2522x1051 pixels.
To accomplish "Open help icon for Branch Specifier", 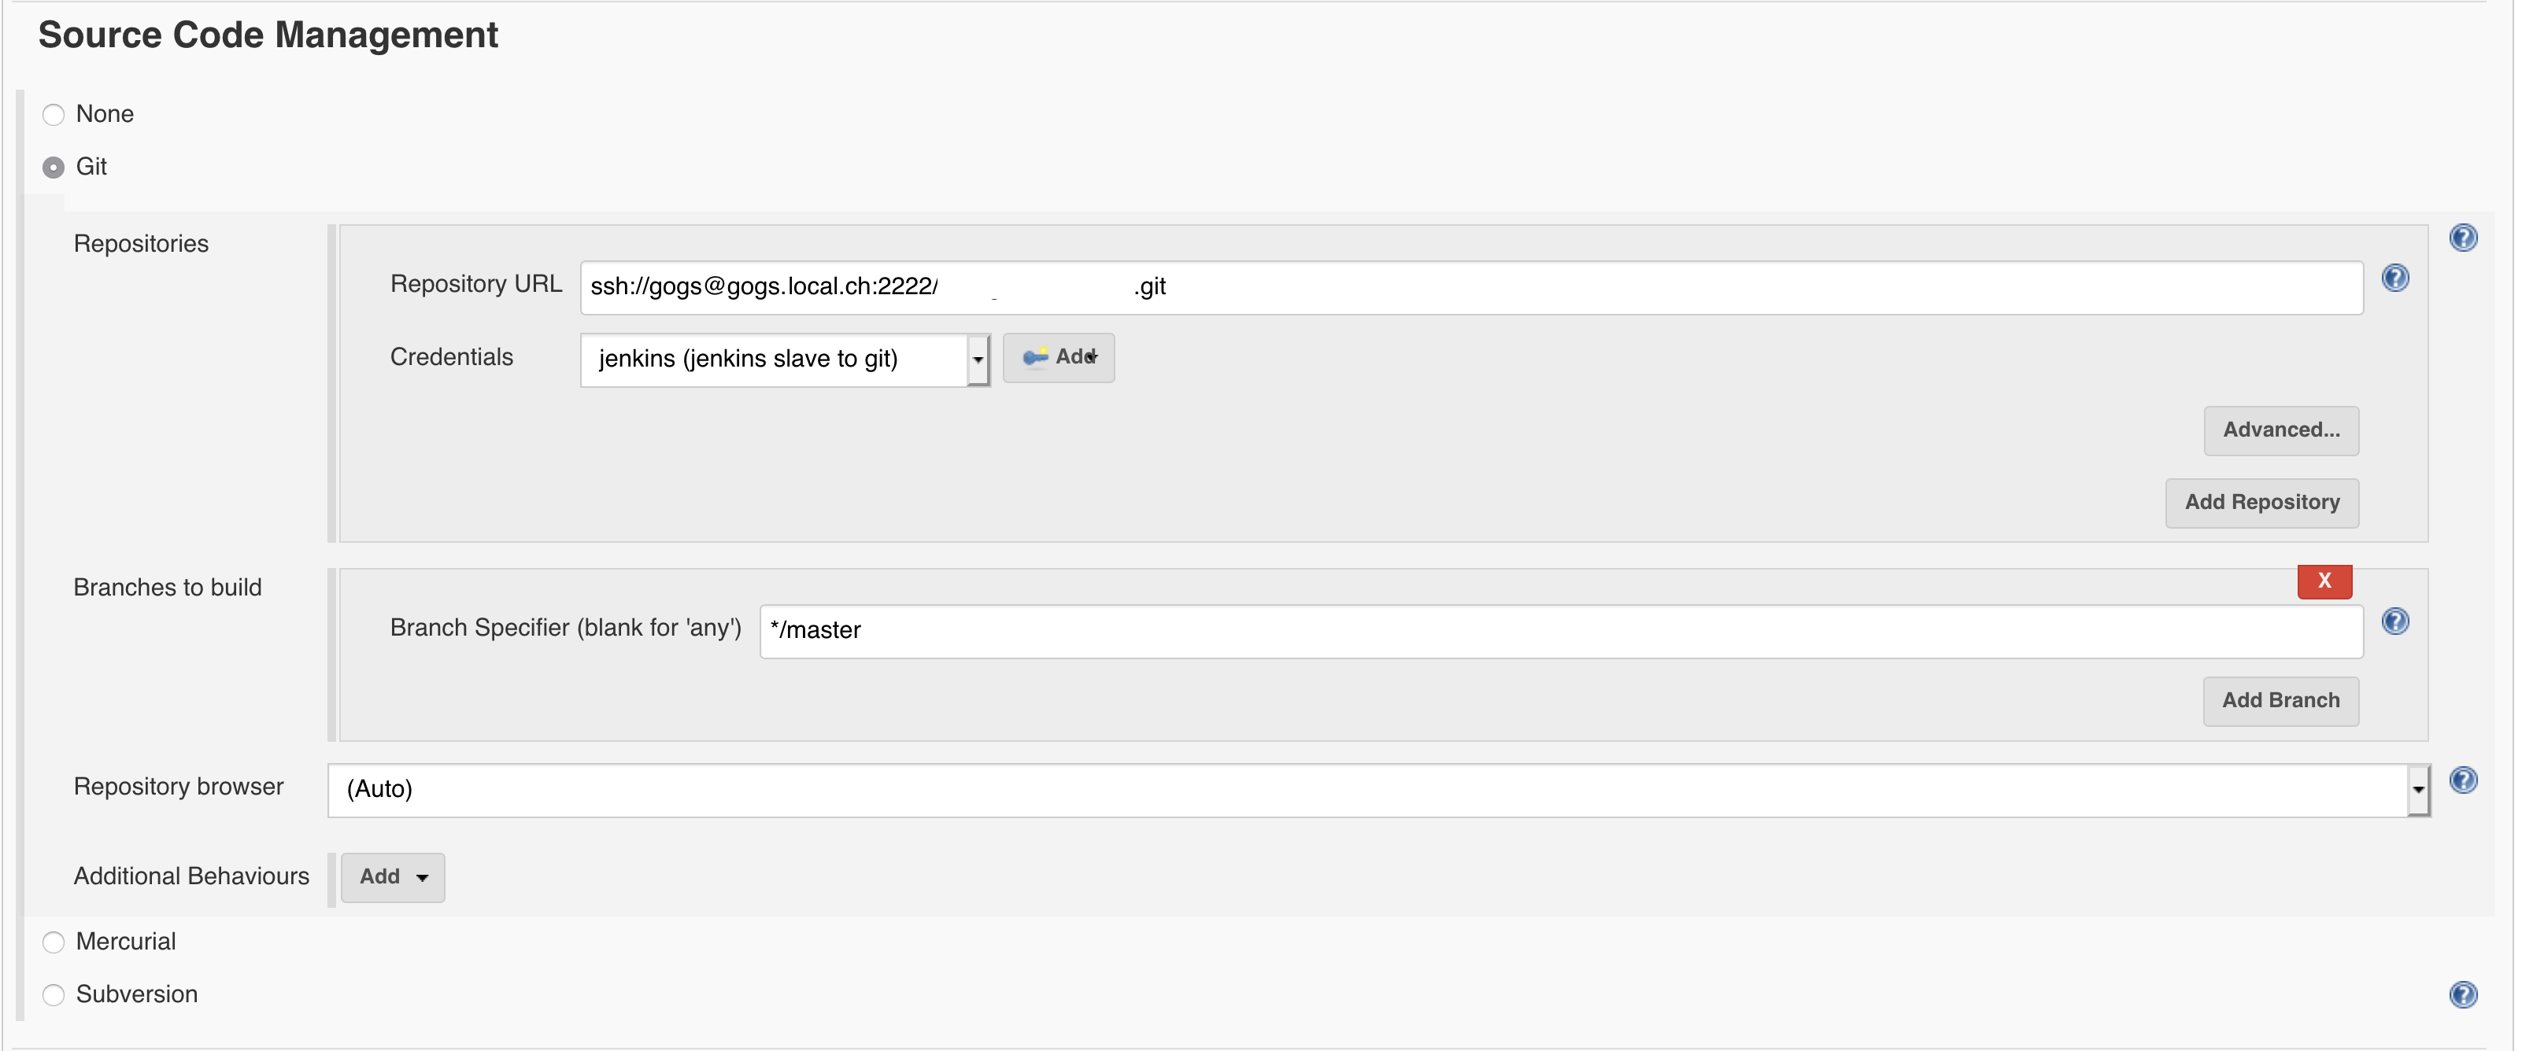I will pos(2394,621).
